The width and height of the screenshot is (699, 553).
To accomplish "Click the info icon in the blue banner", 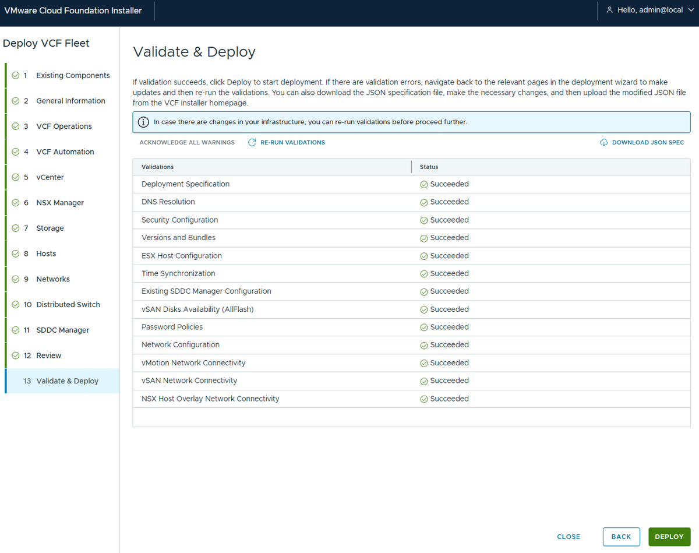I will pyautogui.click(x=143, y=122).
